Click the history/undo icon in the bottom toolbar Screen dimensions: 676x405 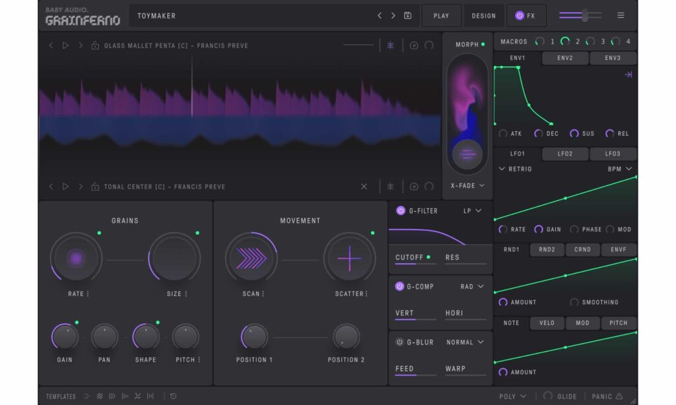[x=172, y=396]
